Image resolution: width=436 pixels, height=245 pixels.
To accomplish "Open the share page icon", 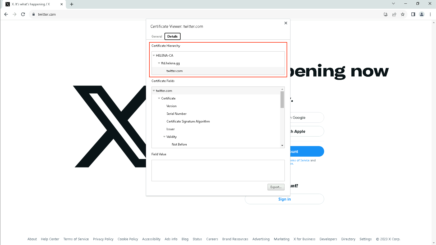I will pos(394,14).
